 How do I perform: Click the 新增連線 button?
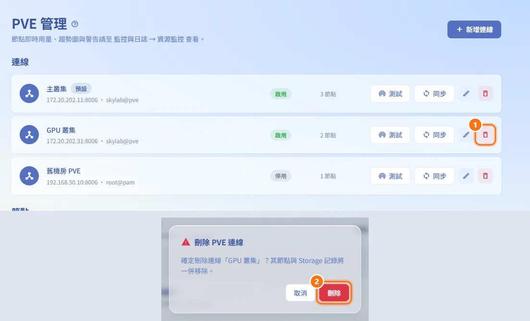coord(474,29)
